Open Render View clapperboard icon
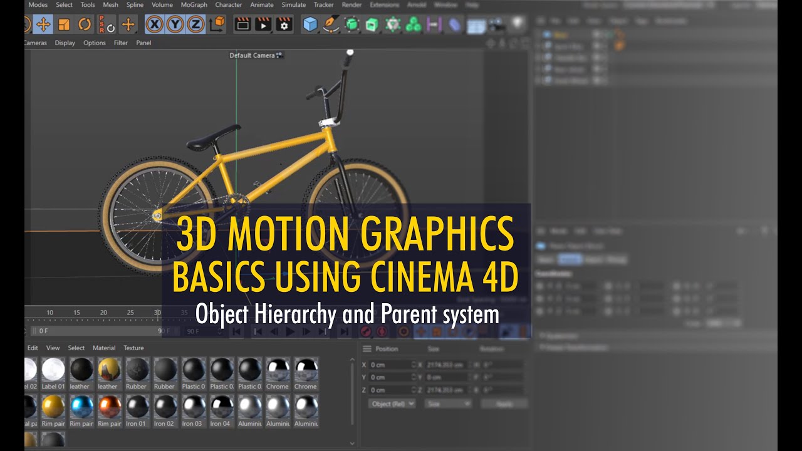802x451 pixels. coord(242,24)
